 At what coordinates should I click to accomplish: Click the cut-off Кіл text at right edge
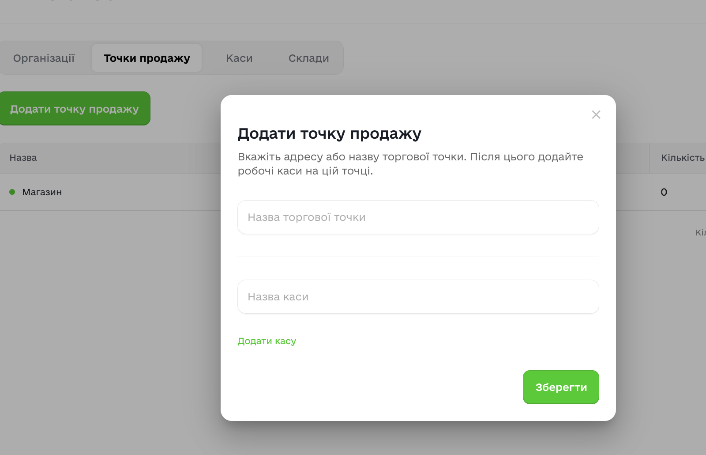pos(700,232)
